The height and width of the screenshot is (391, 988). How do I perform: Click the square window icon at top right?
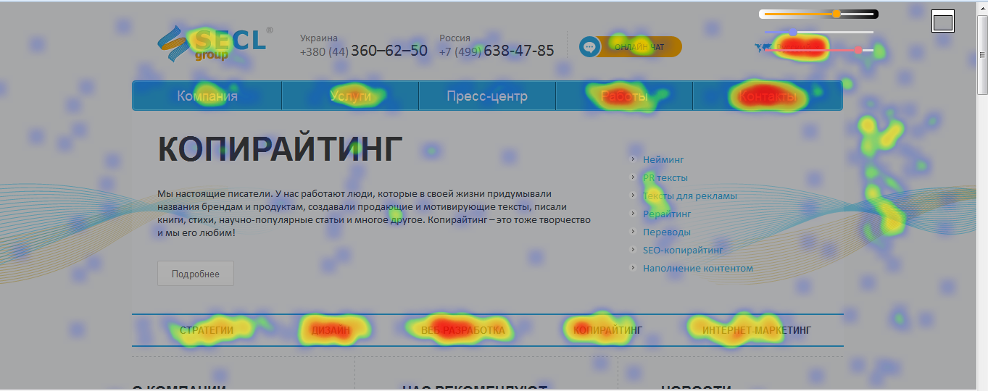tap(942, 22)
